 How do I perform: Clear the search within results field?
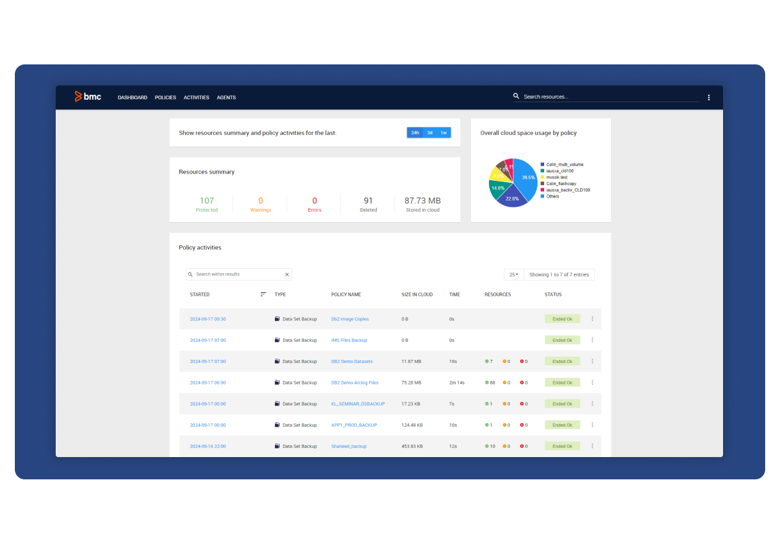(x=287, y=274)
